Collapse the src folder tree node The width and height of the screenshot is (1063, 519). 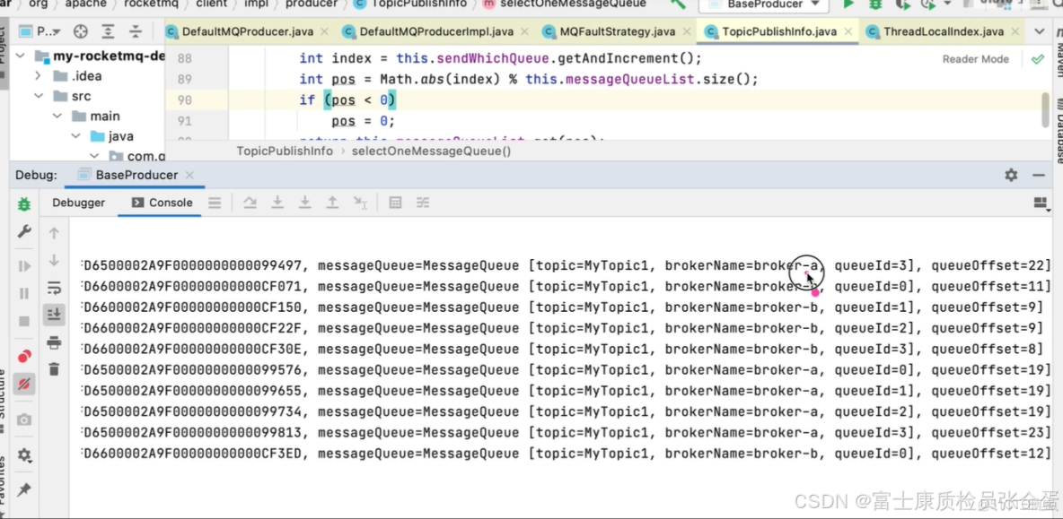[x=38, y=96]
